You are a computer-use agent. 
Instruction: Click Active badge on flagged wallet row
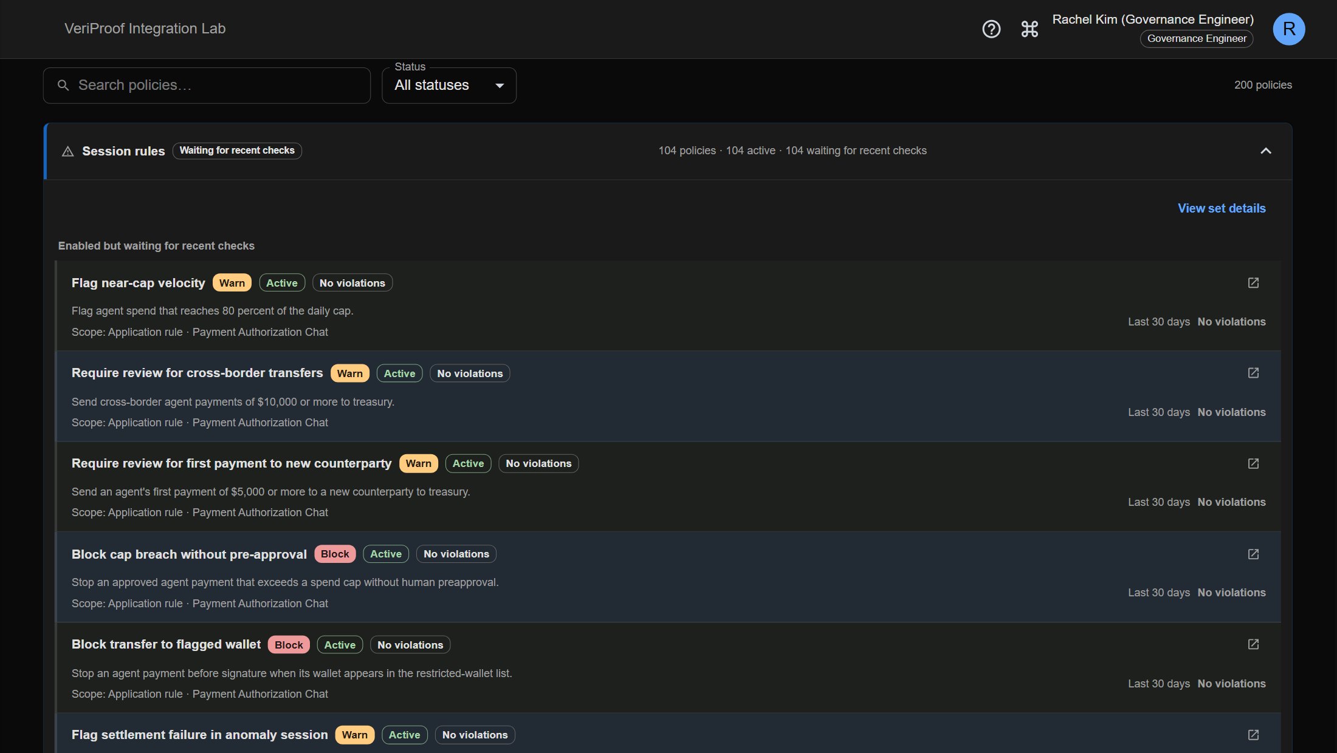click(340, 645)
